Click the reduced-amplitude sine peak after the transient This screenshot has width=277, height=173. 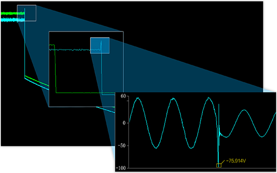pyautogui.click(x=244, y=110)
